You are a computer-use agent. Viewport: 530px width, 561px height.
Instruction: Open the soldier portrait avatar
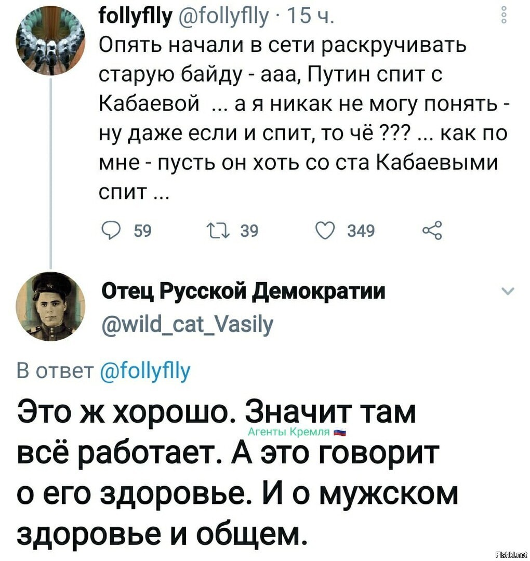pos(50,306)
